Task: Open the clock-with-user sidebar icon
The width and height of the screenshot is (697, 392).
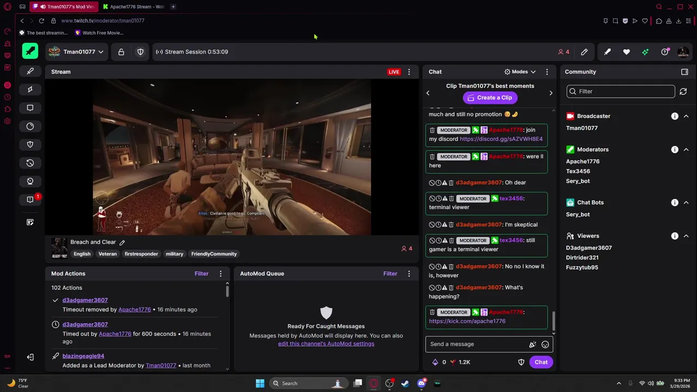Action: pos(30,181)
